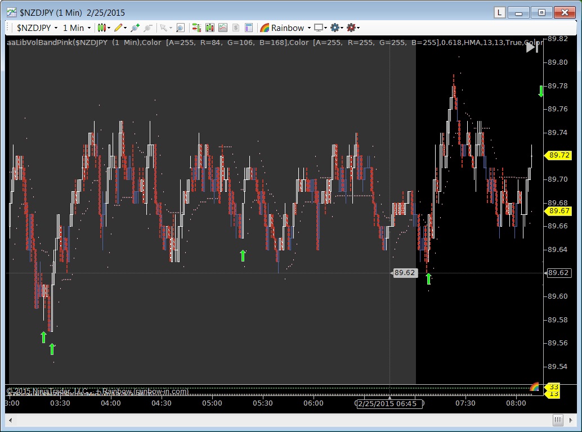Viewport: 582px width, 432px height.
Task: Click the zoom frame magnifier icon
Action: tap(180, 28)
